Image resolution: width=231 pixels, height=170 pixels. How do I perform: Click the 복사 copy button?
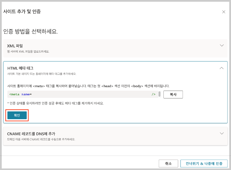[x=173, y=94]
